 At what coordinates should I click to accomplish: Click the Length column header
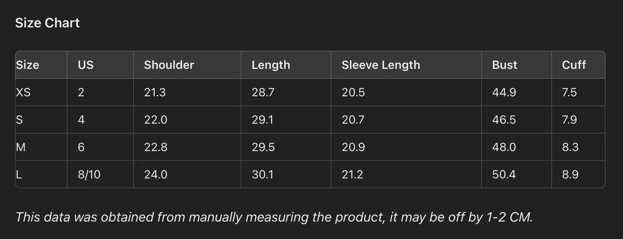[x=271, y=65]
